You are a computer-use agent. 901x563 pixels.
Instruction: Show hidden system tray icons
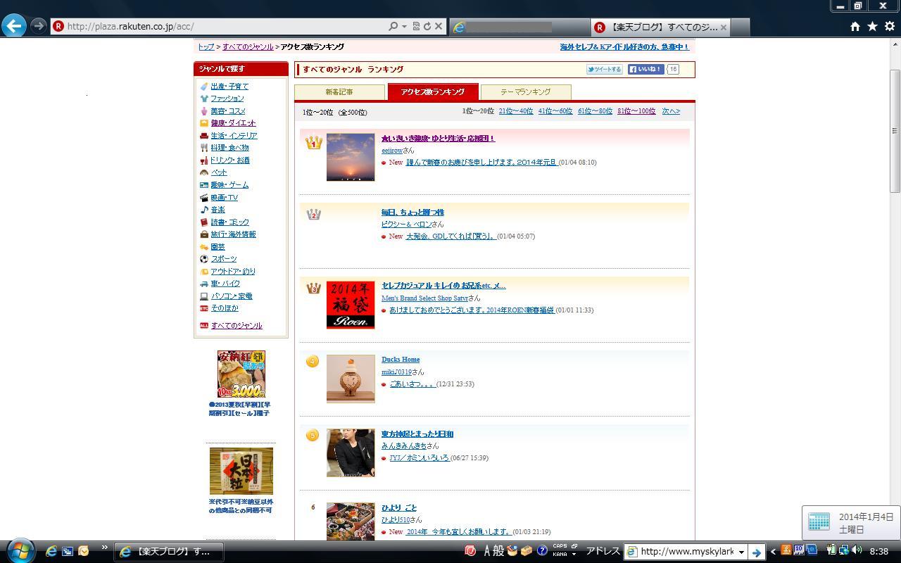tap(773, 552)
